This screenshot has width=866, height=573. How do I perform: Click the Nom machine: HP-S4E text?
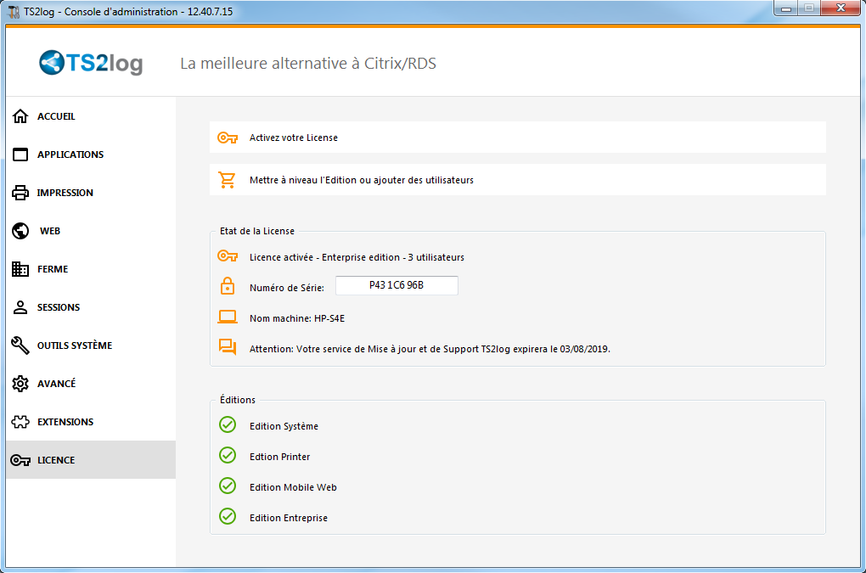pyautogui.click(x=297, y=318)
